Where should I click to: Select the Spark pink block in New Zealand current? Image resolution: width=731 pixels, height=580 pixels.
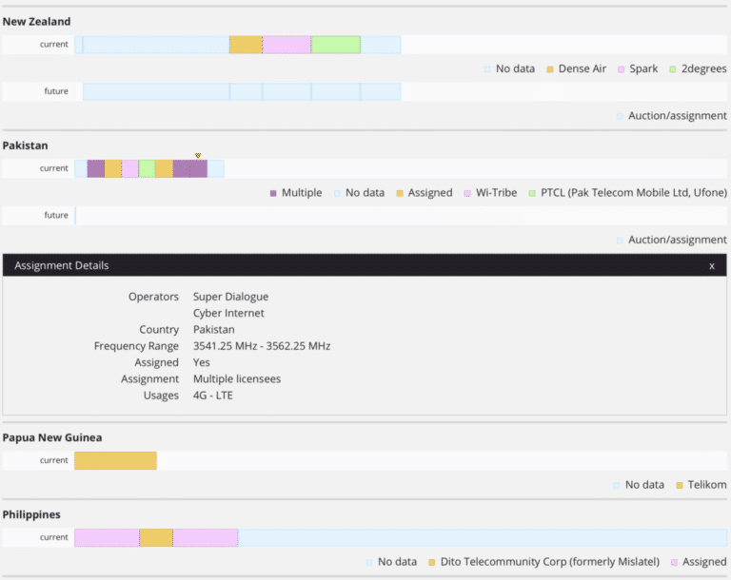(286, 45)
